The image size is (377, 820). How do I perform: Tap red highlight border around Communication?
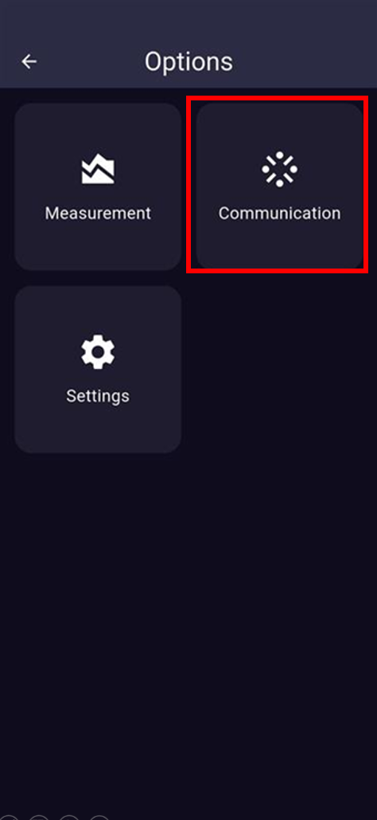coord(278,98)
